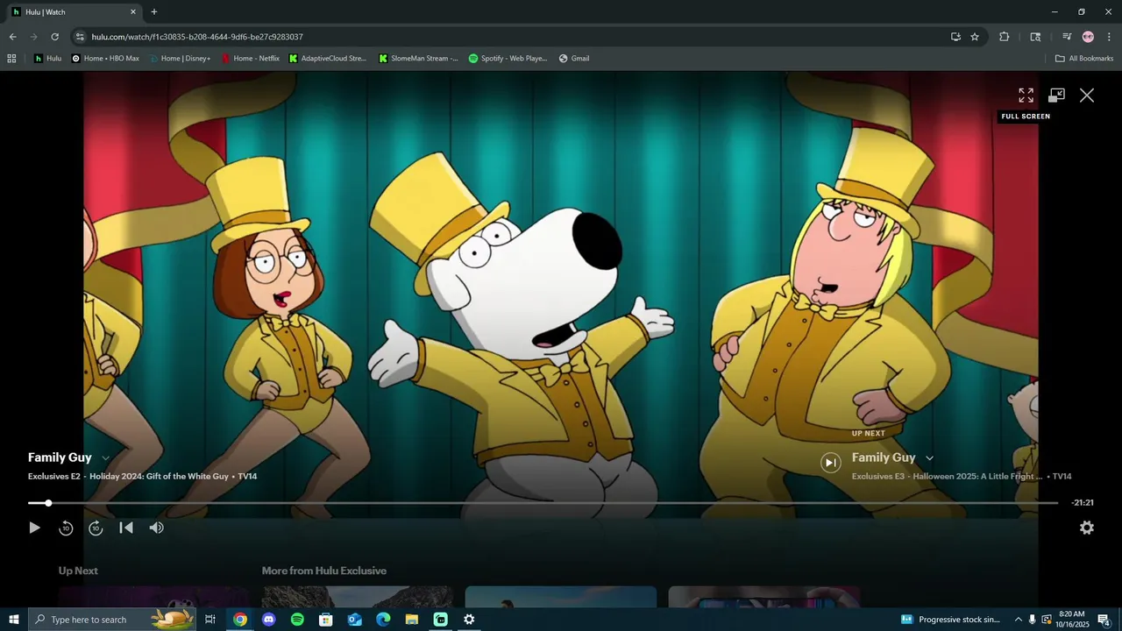Image resolution: width=1122 pixels, height=631 pixels.
Task: Open clock showing 8:20 AM
Action: click(1072, 620)
